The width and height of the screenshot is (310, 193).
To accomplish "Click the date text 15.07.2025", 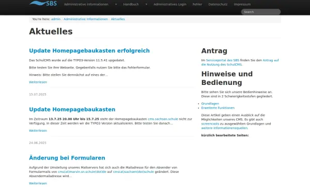I will [x=38, y=95].
